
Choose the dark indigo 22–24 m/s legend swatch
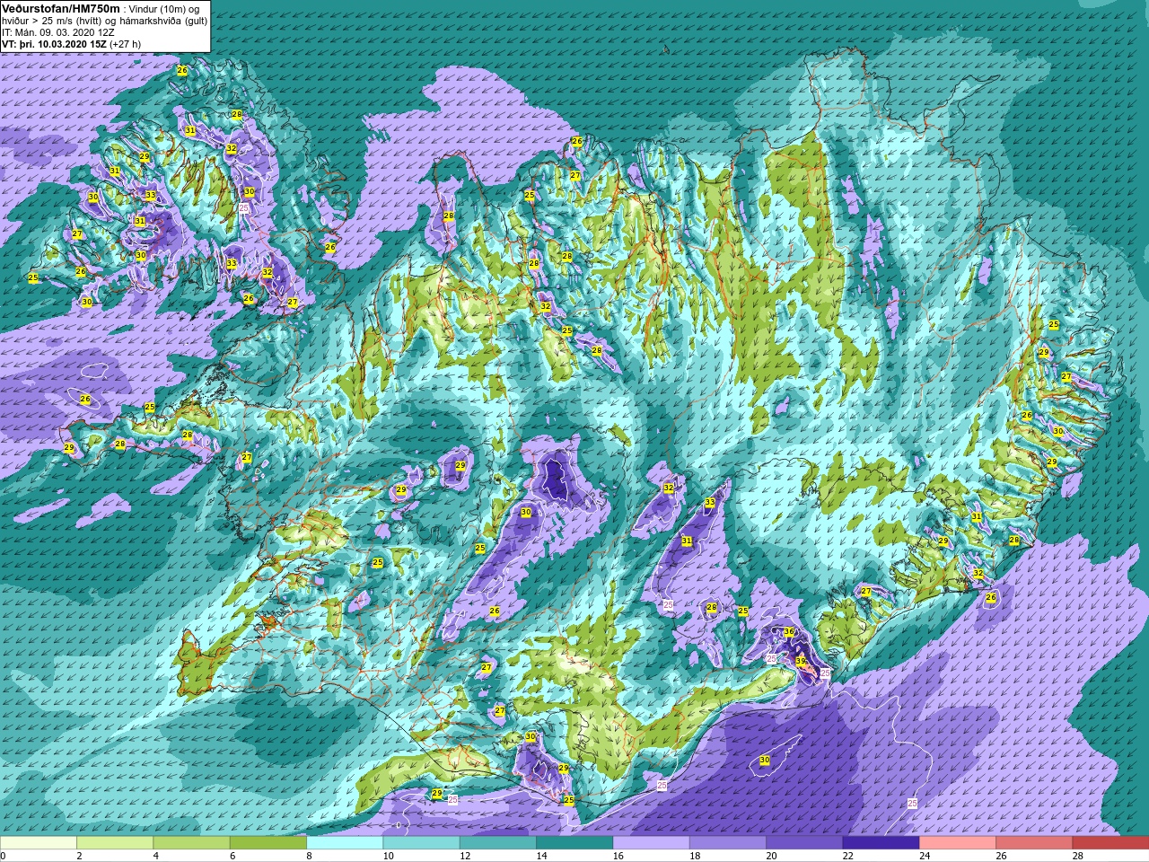click(x=881, y=843)
